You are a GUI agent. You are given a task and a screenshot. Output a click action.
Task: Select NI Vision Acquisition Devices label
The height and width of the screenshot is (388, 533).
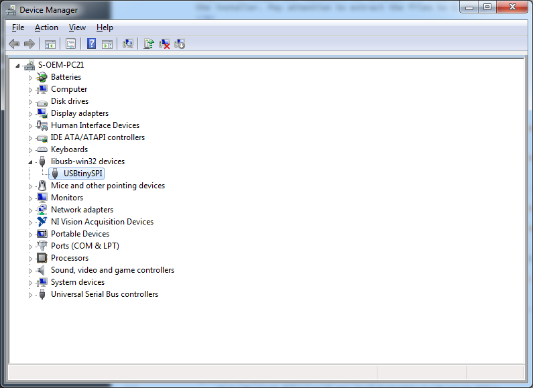(103, 222)
